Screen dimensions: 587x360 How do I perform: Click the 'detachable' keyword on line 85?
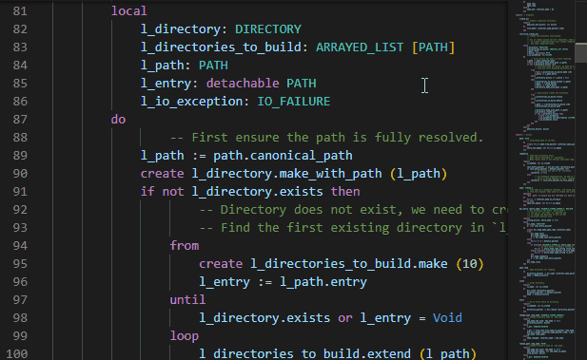(x=243, y=83)
